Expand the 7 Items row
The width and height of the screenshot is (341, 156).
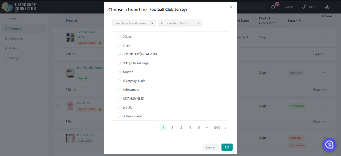320,54
